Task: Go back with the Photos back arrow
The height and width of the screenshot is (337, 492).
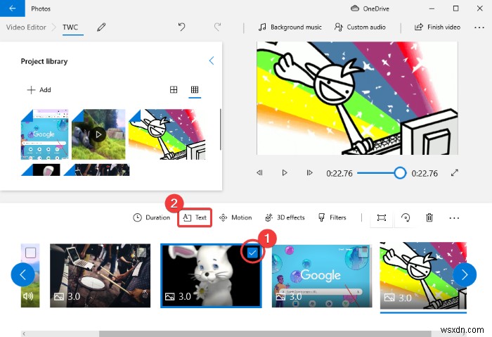Action: coord(12,8)
